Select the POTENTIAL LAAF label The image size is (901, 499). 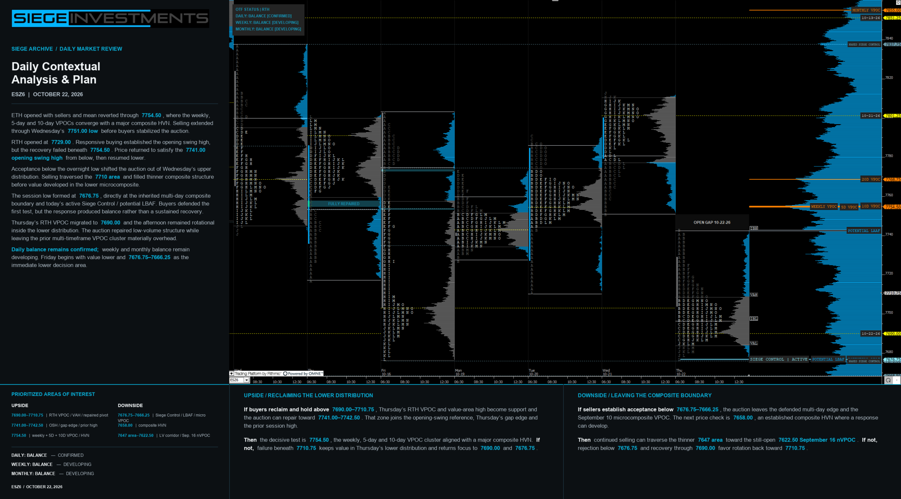864,231
